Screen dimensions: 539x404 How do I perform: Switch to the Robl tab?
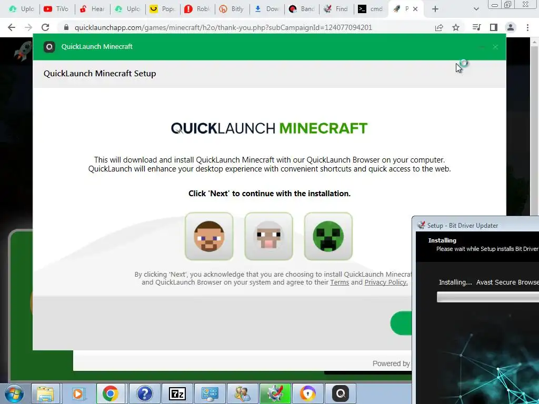coord(198,9)
